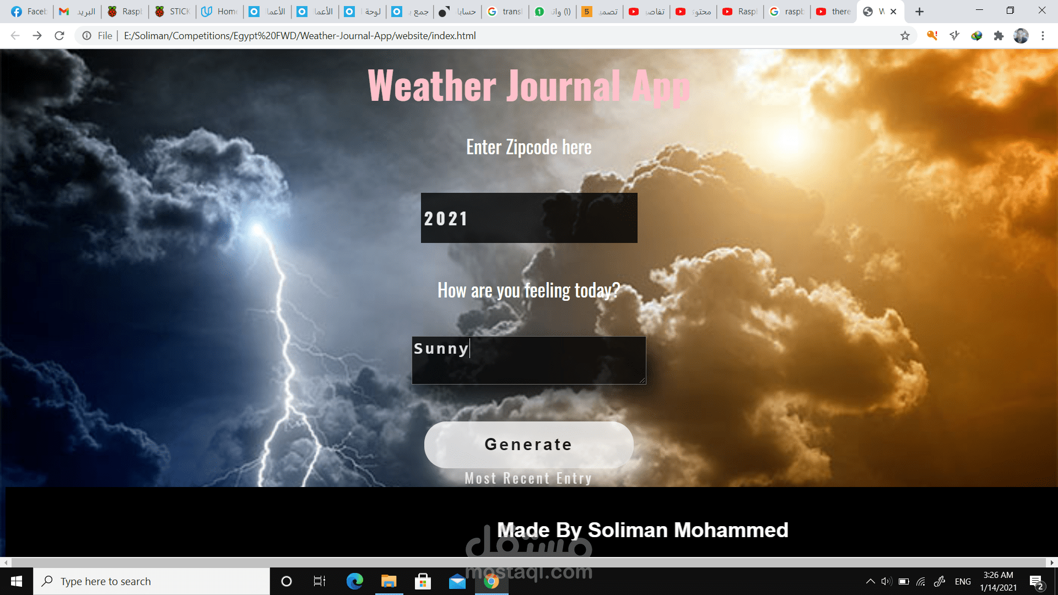Click the address bar URL
The image size is (1058, 595).
coord(300,36)
